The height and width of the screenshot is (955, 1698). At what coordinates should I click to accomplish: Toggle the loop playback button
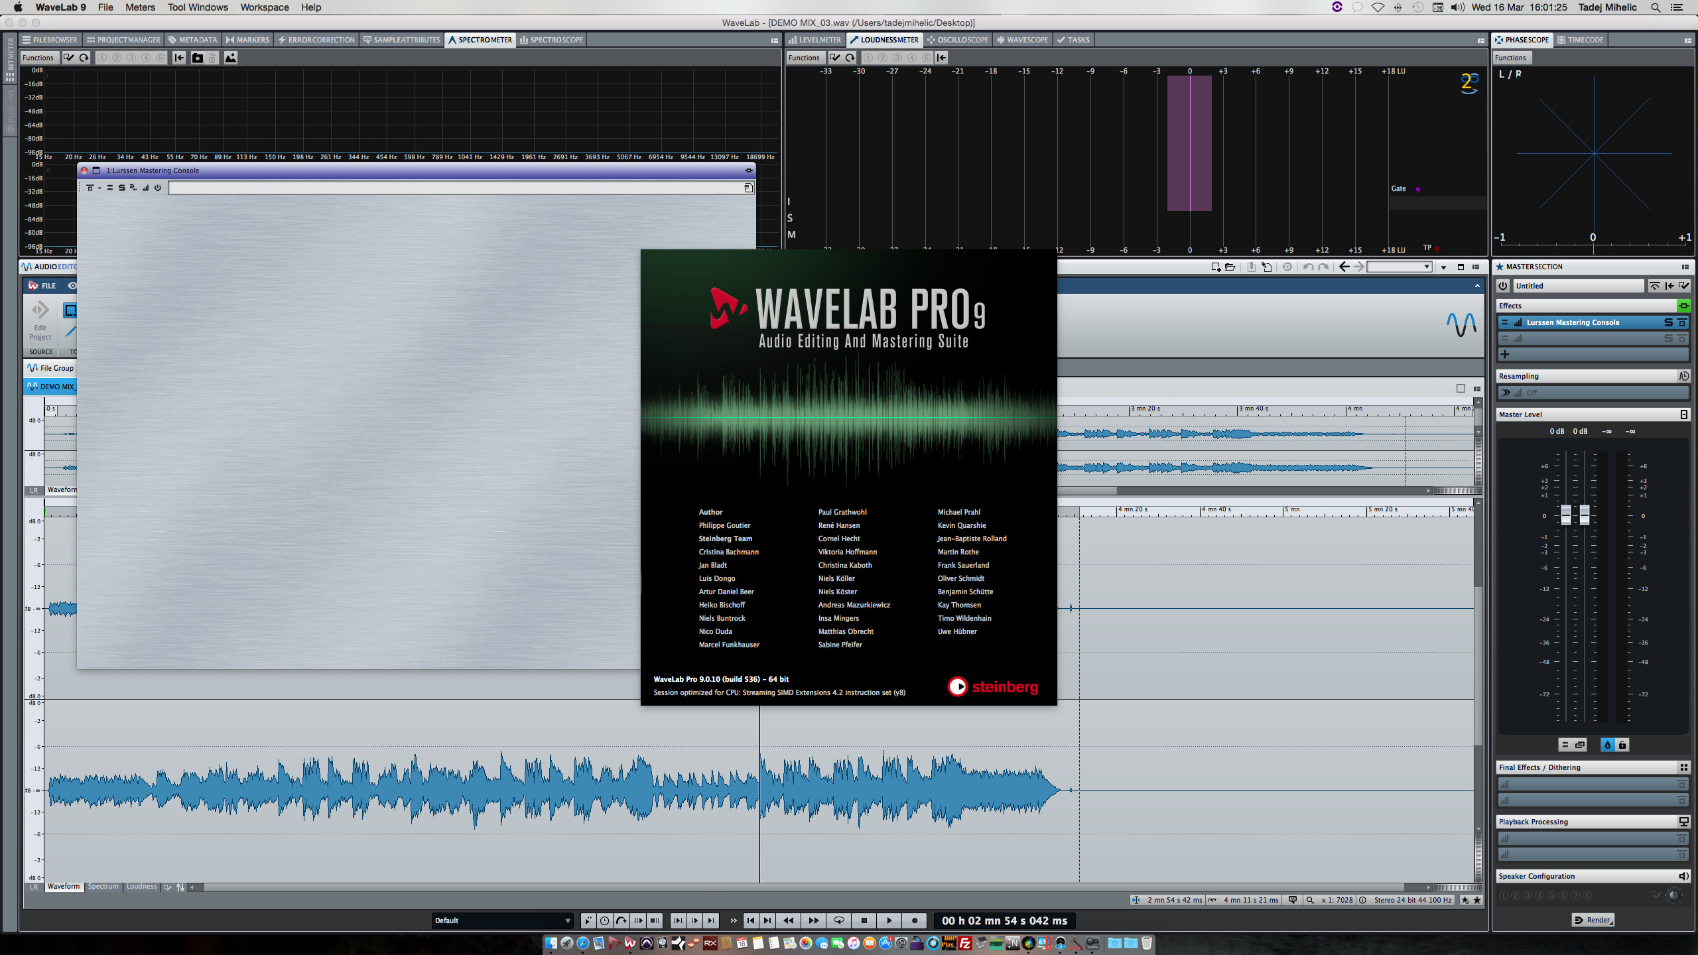(x=838, y=921)
